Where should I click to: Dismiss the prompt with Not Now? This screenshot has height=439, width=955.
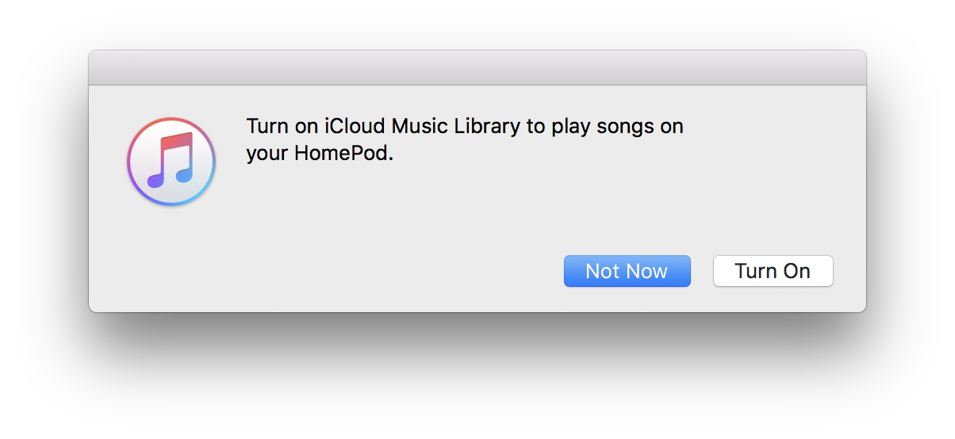click(627, 271)
